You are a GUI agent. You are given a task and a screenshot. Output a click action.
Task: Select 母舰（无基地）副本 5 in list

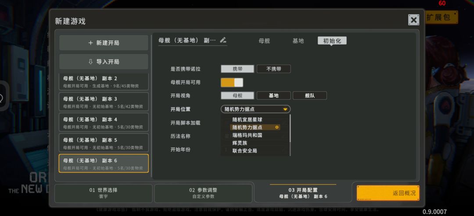pos(104,143)
